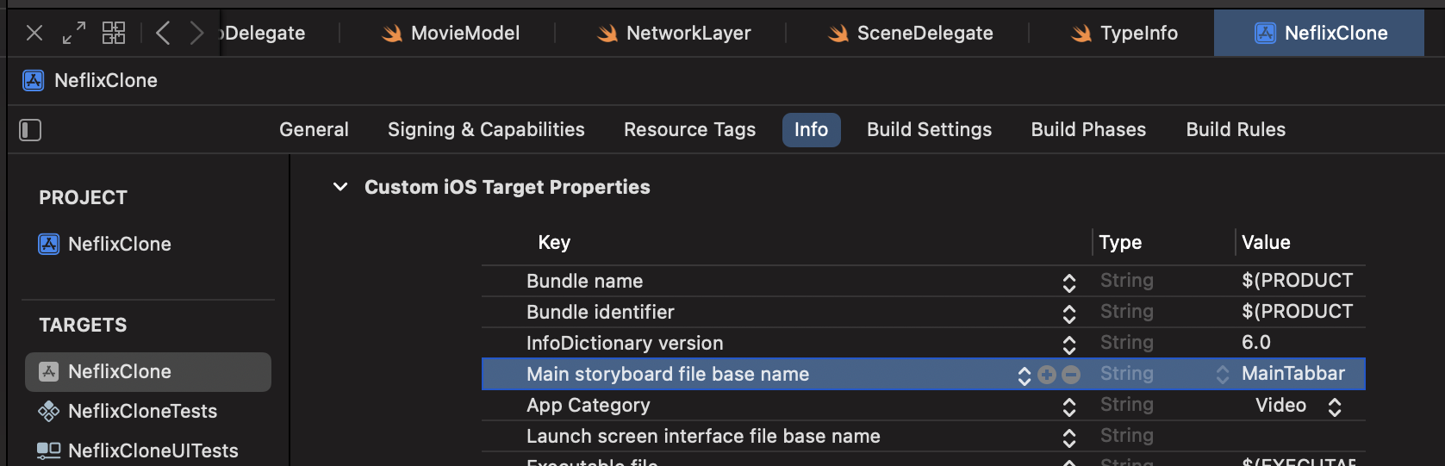Image resolution: width=1445 pixels, height=466 pixels.
Task: Switch to the SceneDelegate tab
Action: pyautogui.click(x=908, y=33)
